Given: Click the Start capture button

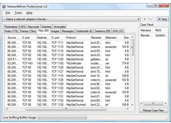Looking at the screenshot, I should 148,19.
